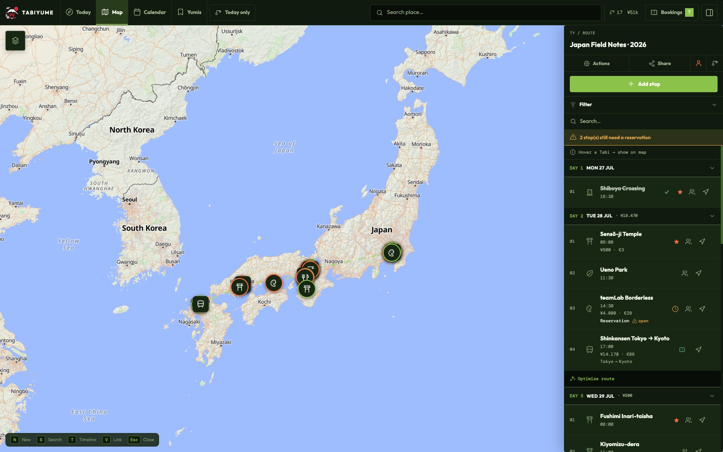The width and height of the screenshot is (723, 452).
Task: Open the Bookings button
Action: pyautogui.click(x=672, y=13)
